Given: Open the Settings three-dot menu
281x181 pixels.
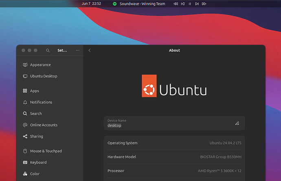Looking at the screenshot, I should point(78,50).
